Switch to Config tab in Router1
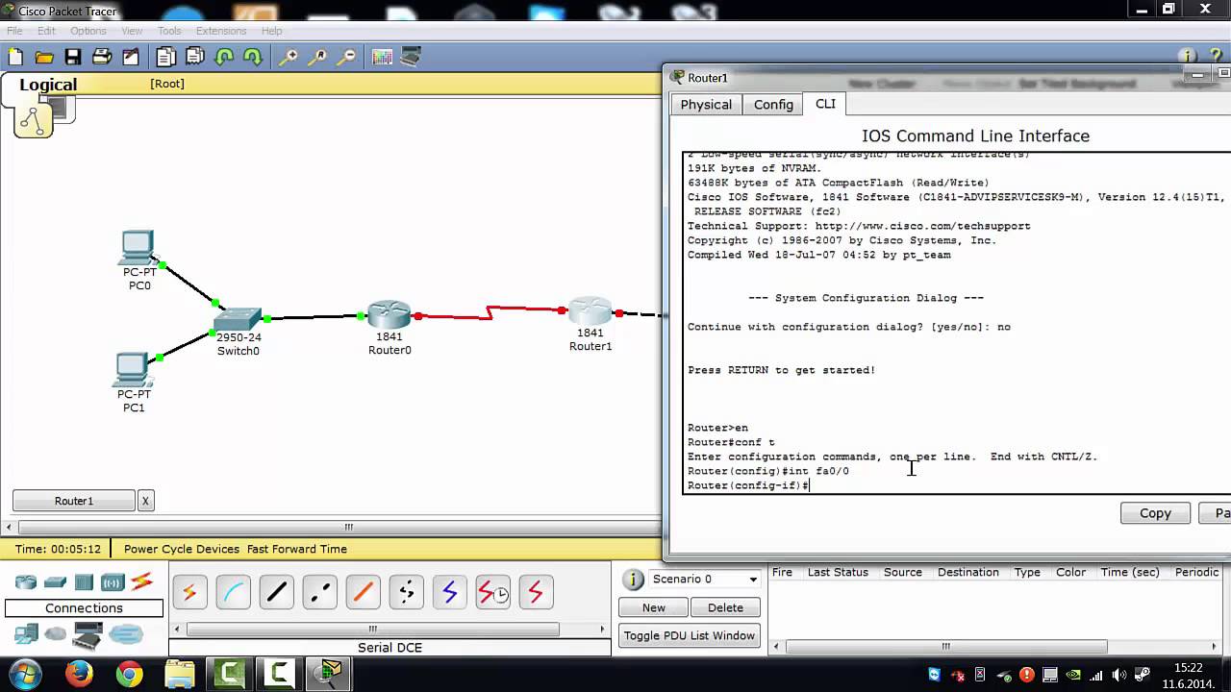The height and width of the screenshot is (692, 1231). (773, 104)
